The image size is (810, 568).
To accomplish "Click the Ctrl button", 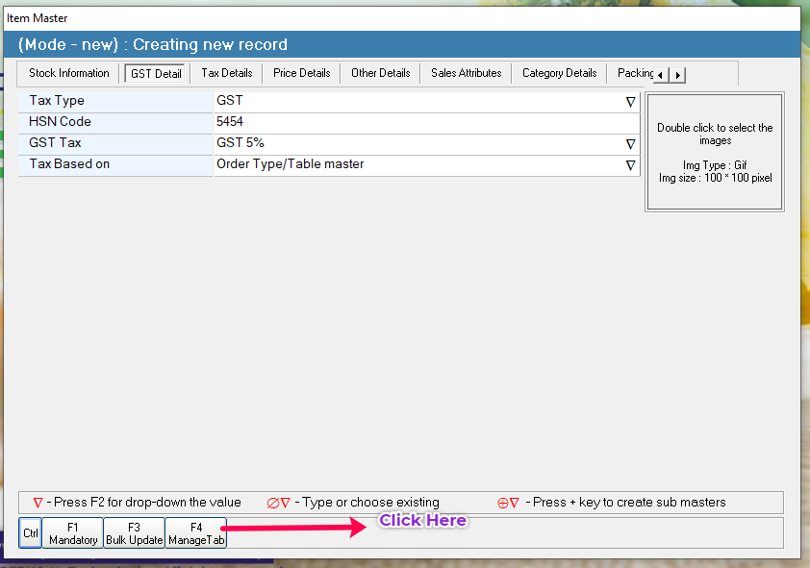I will coord(31,532).
